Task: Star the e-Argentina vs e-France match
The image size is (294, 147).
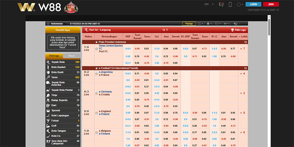Action: tap(96, 74)
